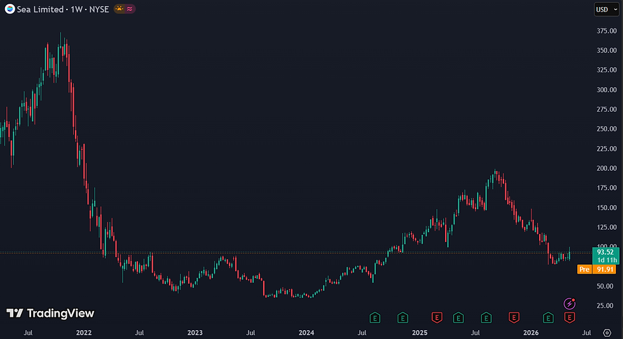The height and width of the screenshot is (339, 623).
Task: Click the 200.00 price axis label
Action: (x=606, y=168)
